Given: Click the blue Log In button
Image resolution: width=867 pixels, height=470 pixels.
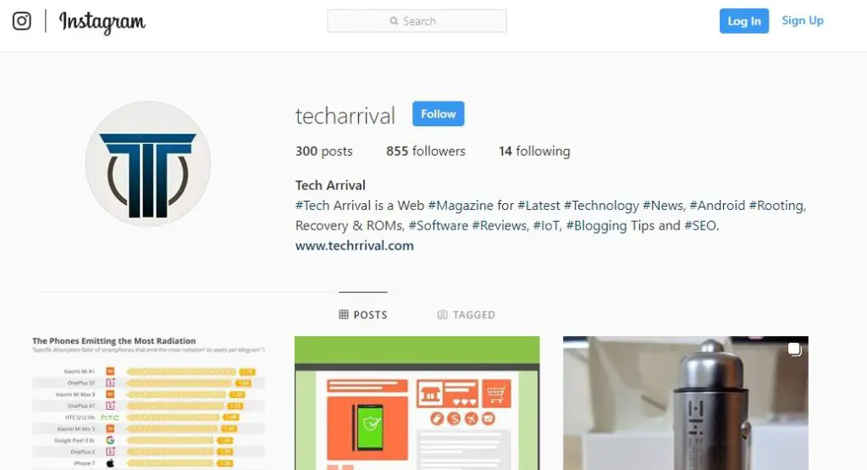Looking at the screenshot, I should coord(743,21).
